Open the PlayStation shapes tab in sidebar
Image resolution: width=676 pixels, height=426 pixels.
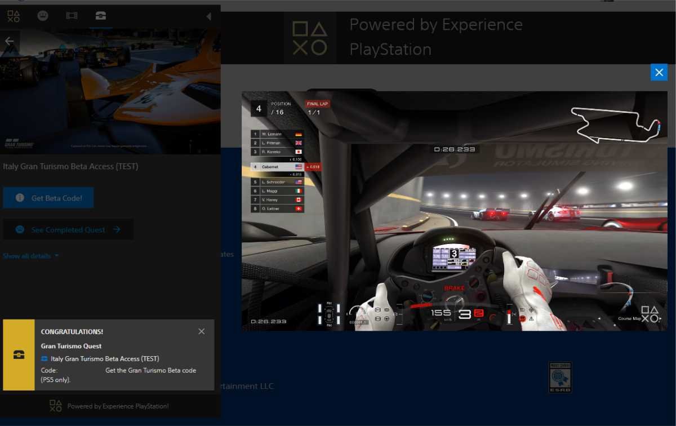click(14, 16)
